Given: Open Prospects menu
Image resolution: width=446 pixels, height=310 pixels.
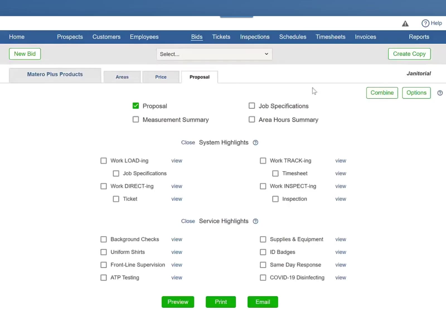Looking at the screenshot, I should pyautogui.click(x=70, y=37).
